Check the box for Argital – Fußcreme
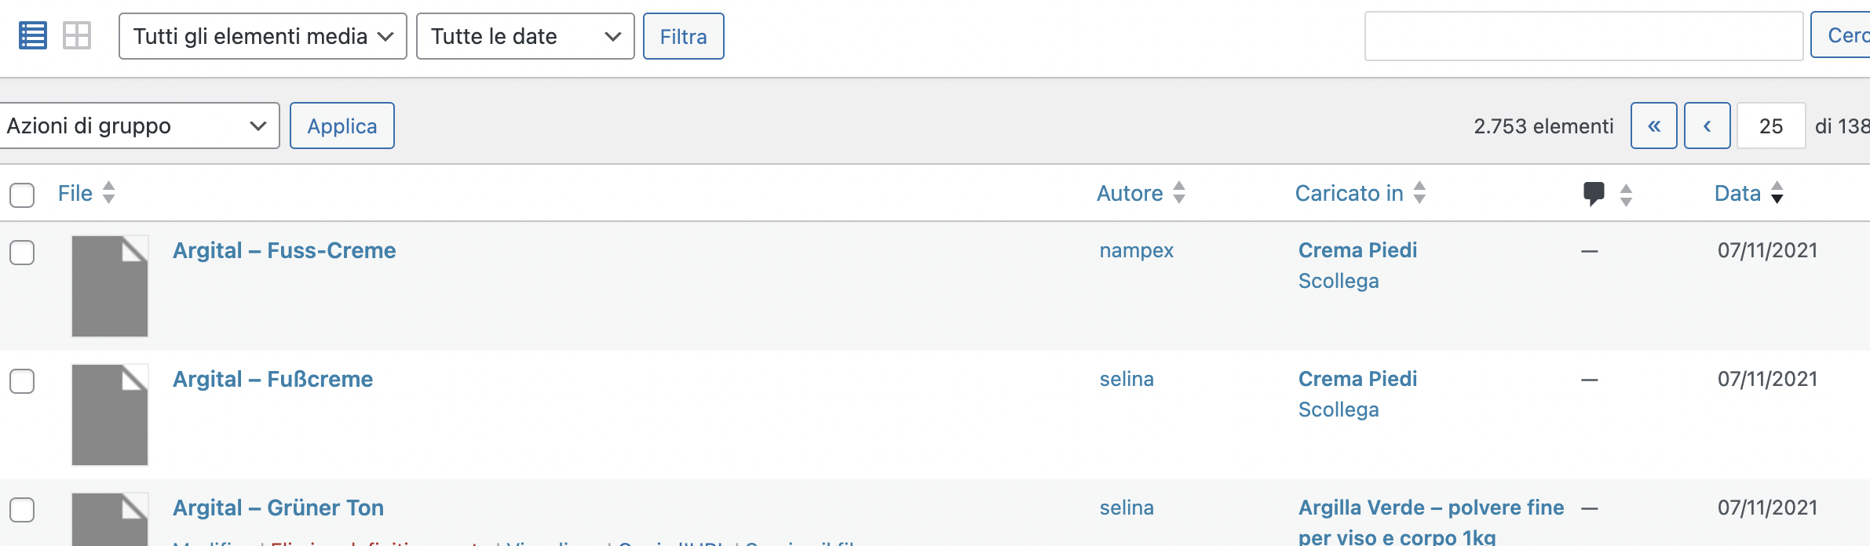This screenshot has width=1870, height=546. coord(22,381)
